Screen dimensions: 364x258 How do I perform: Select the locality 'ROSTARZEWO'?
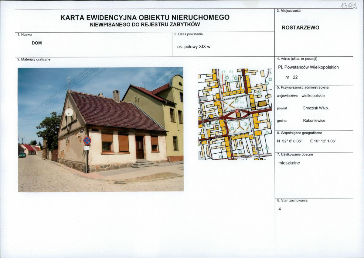pyautogui.click(x=300, y=27)
